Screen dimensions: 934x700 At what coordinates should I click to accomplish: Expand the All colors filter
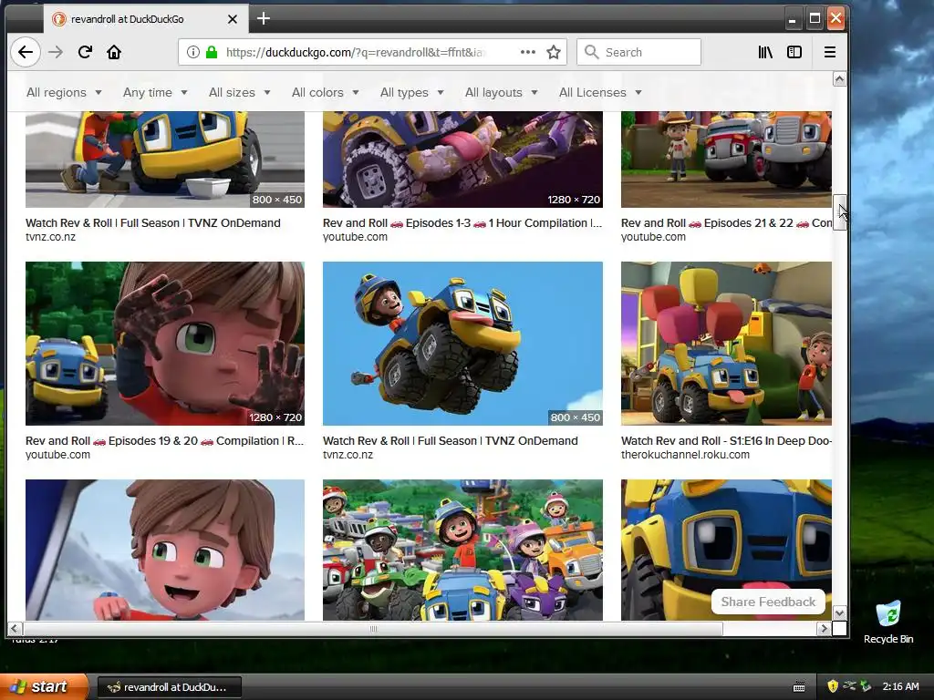(x=326, y=92)
